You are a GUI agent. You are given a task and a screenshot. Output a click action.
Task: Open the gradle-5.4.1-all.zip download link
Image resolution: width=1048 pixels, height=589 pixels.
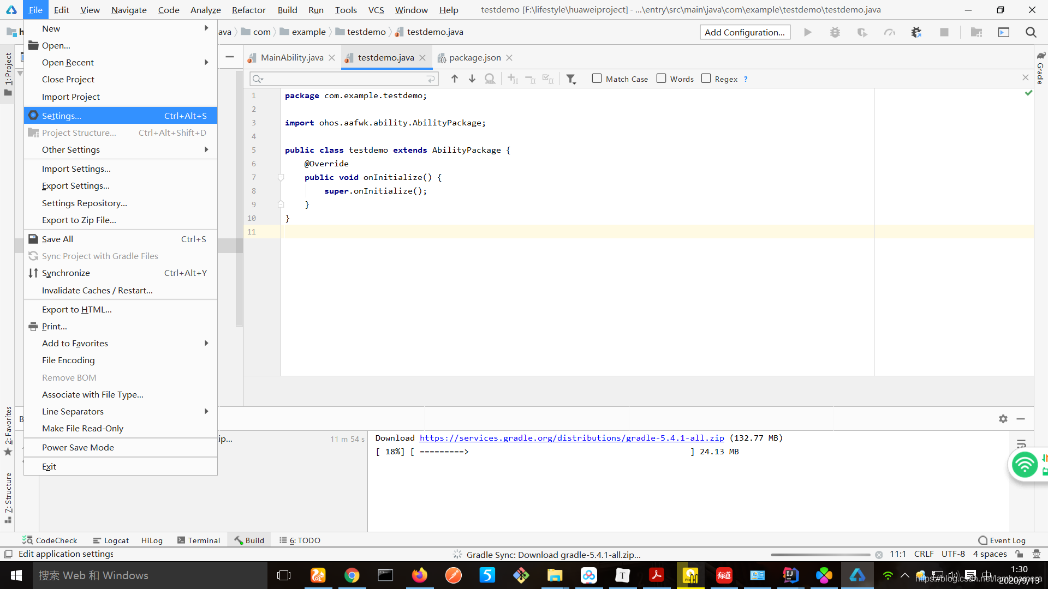click(x=571, y=438)
